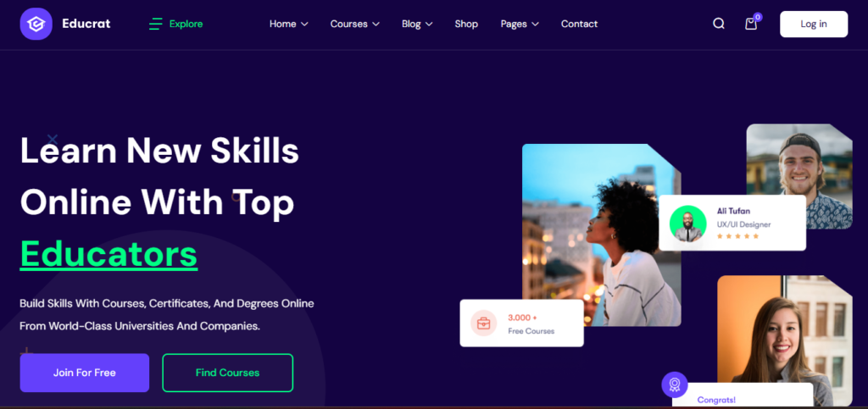Image resolution: width=868 pixels, height=409 pixels.
Task: Click the briefcase icon on Free Courses card
Action: (x=484, y=323)
